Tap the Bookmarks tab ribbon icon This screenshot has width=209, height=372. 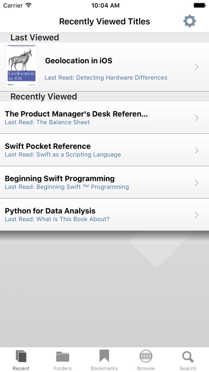tap(104, 356)
